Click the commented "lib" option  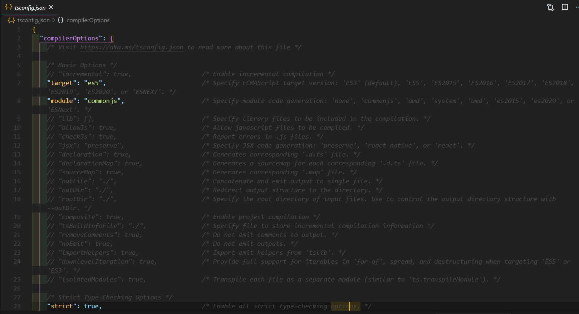point(71,119)
